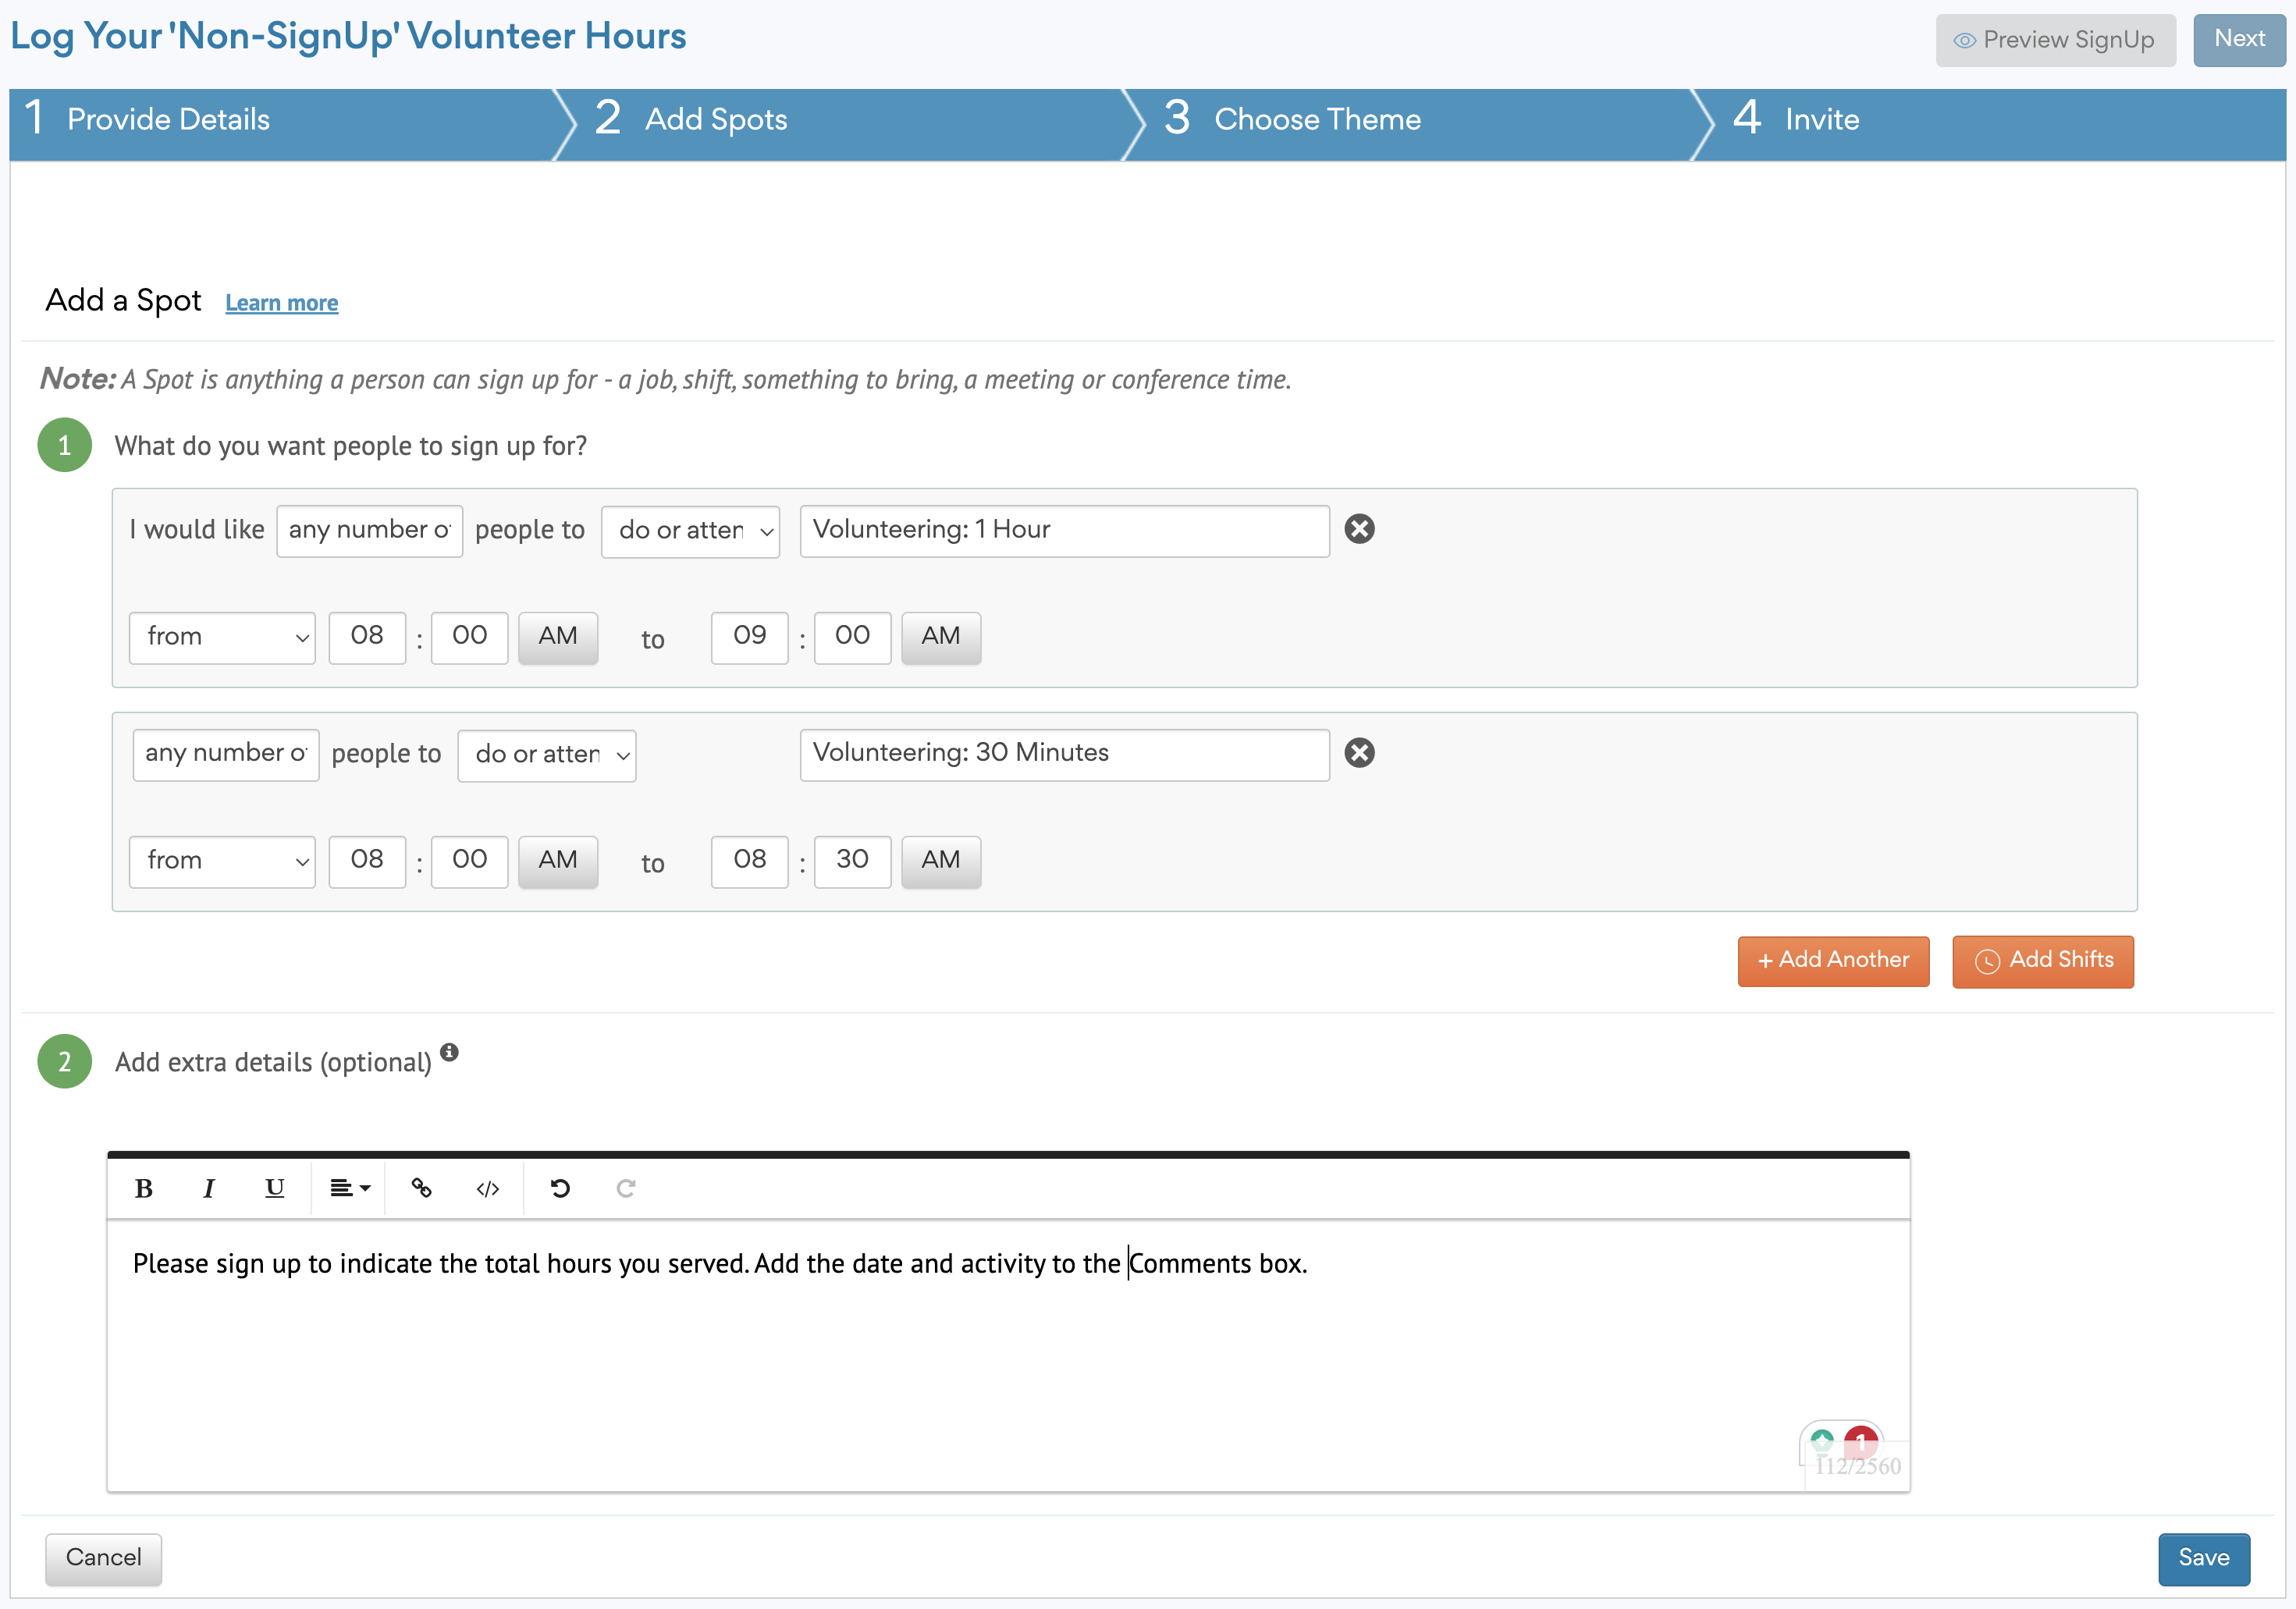Insert a link using the link icon
The image size is (2296, 1609).
point(422,1188)
